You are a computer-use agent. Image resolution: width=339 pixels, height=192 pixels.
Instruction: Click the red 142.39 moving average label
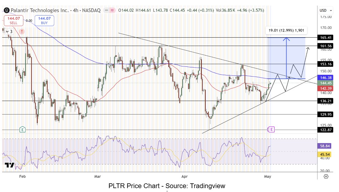326,89
